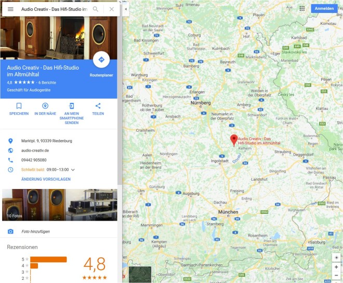Open Google apps grid icon
The height and width of the screenshot is (283, 343).
[x=302, y=8]
